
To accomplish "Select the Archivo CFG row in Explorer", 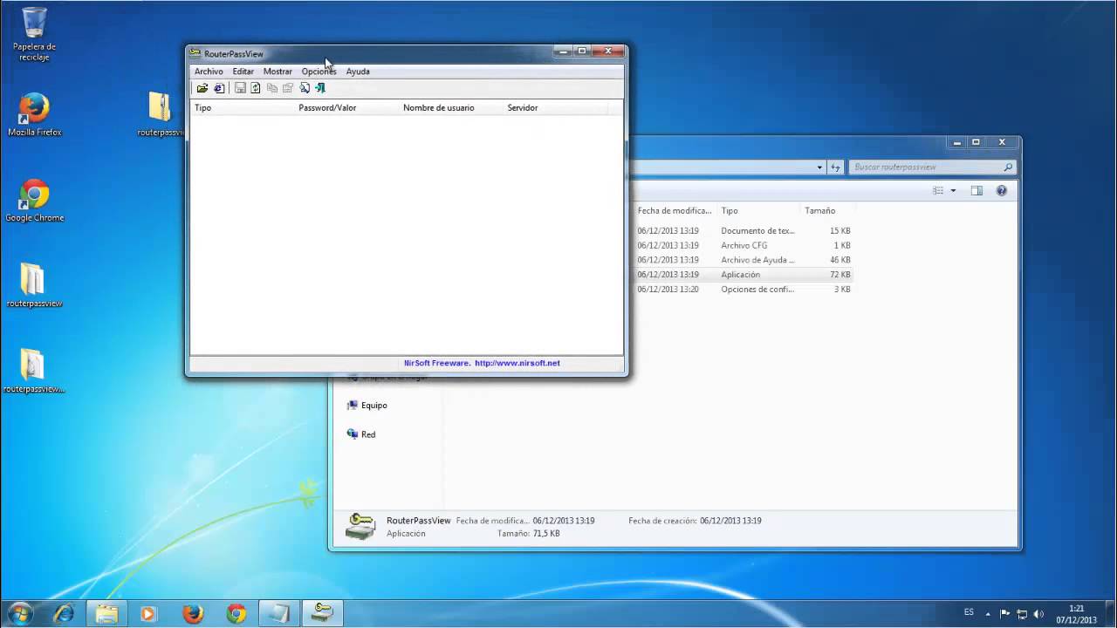I will coord(744,245).
